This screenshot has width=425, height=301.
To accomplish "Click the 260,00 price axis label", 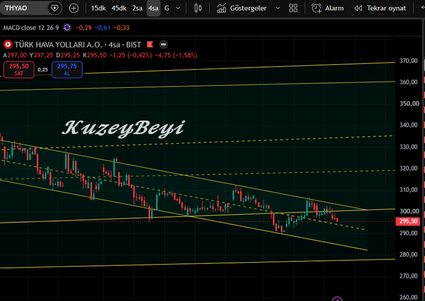I will tap(409, 297).
